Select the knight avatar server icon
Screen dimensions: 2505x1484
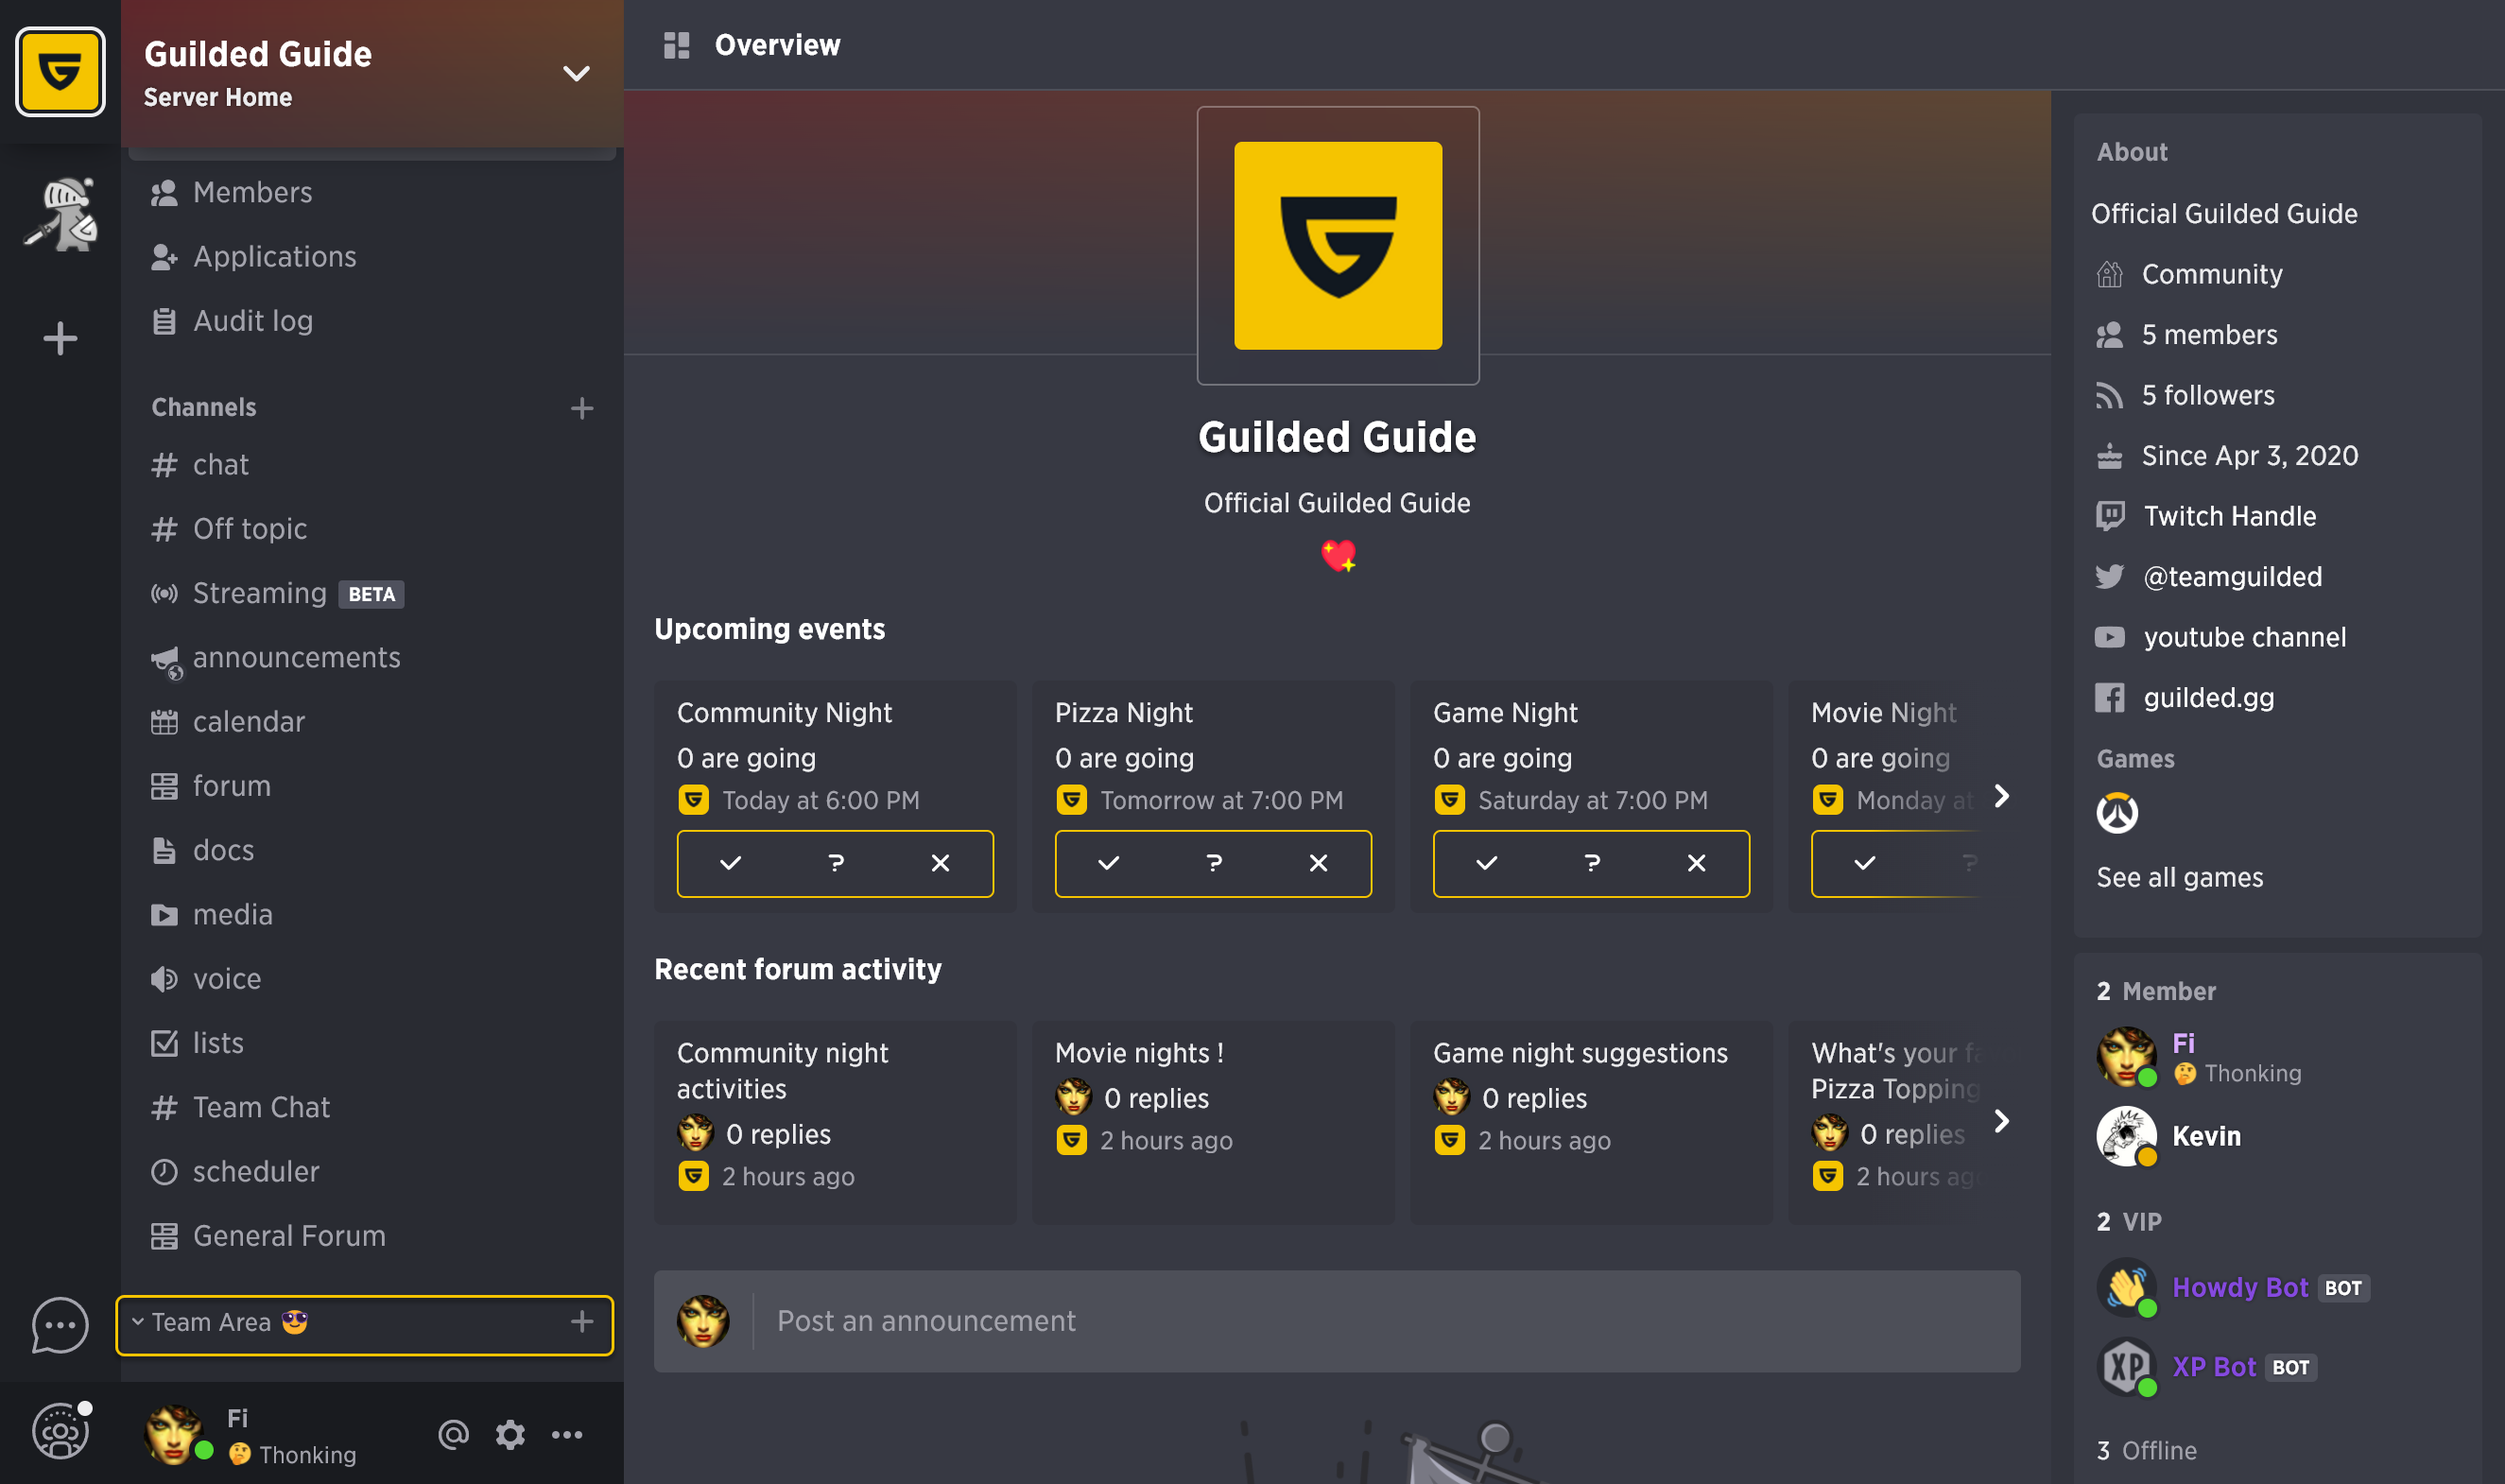(x=62, y=214)
